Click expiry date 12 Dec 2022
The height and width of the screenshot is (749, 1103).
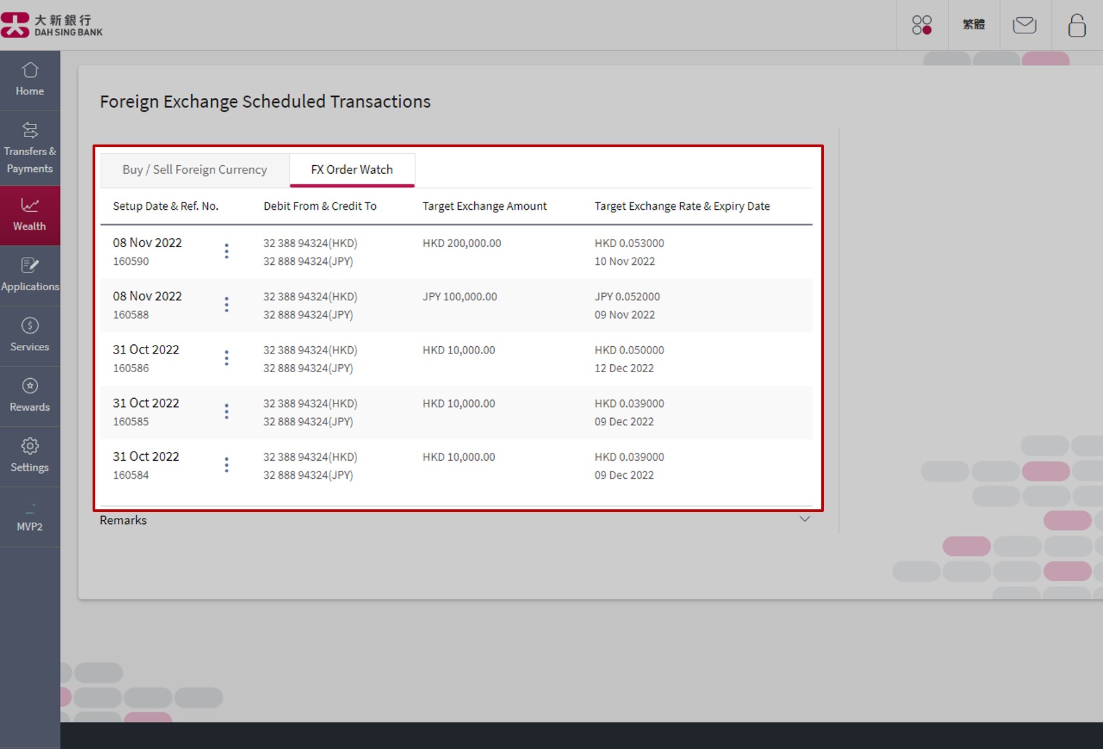[x=624, y=368]
